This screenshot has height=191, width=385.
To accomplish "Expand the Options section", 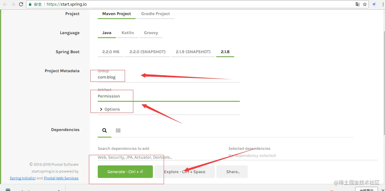I will [110, 109].
